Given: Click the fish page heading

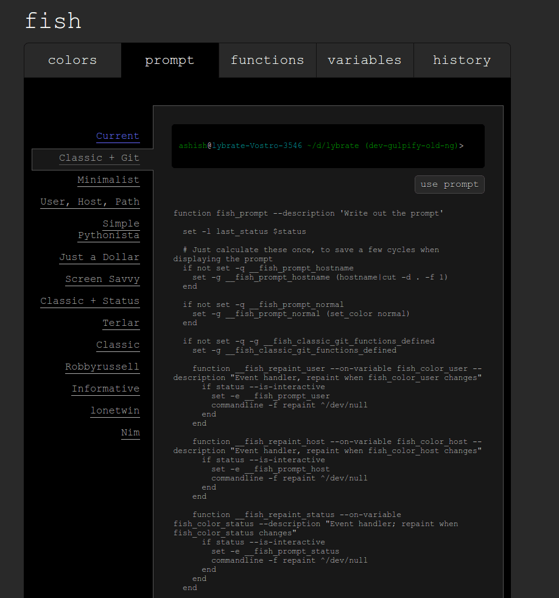Looking at the screenshot, I should 52,21.
